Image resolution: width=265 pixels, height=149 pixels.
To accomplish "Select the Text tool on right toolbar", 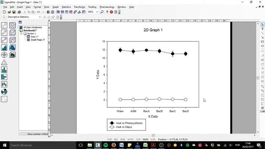I will (x=262, y=29).
